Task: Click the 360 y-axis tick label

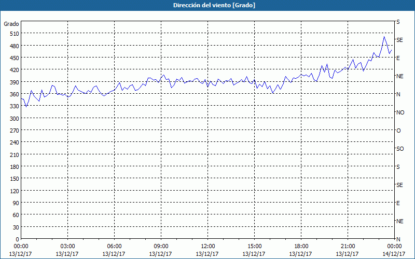Action: coord(15,94)
